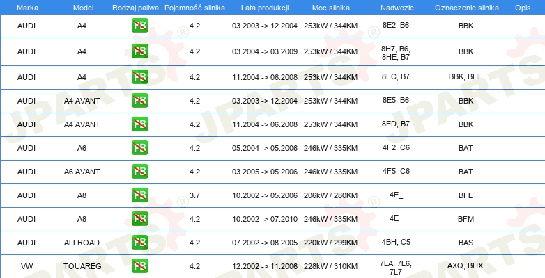Image resolution: width=545 pixels, height=278 pixels.
Task: Click the Pojemność silnika column header
Action: [x=194, y=8]
